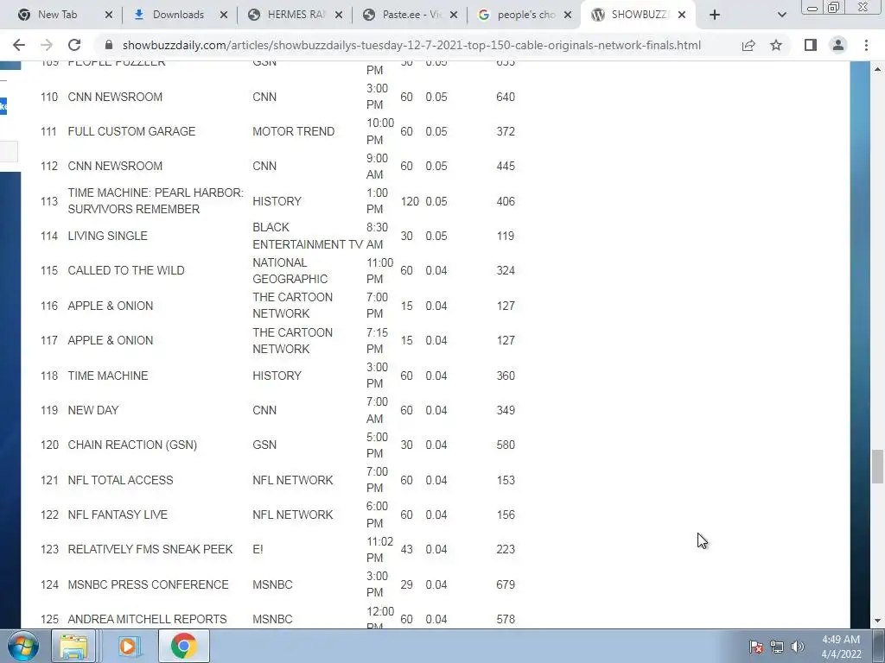Select NFL TOTAL ACCESS title
The image size is (885, 663).
point(120,480)
